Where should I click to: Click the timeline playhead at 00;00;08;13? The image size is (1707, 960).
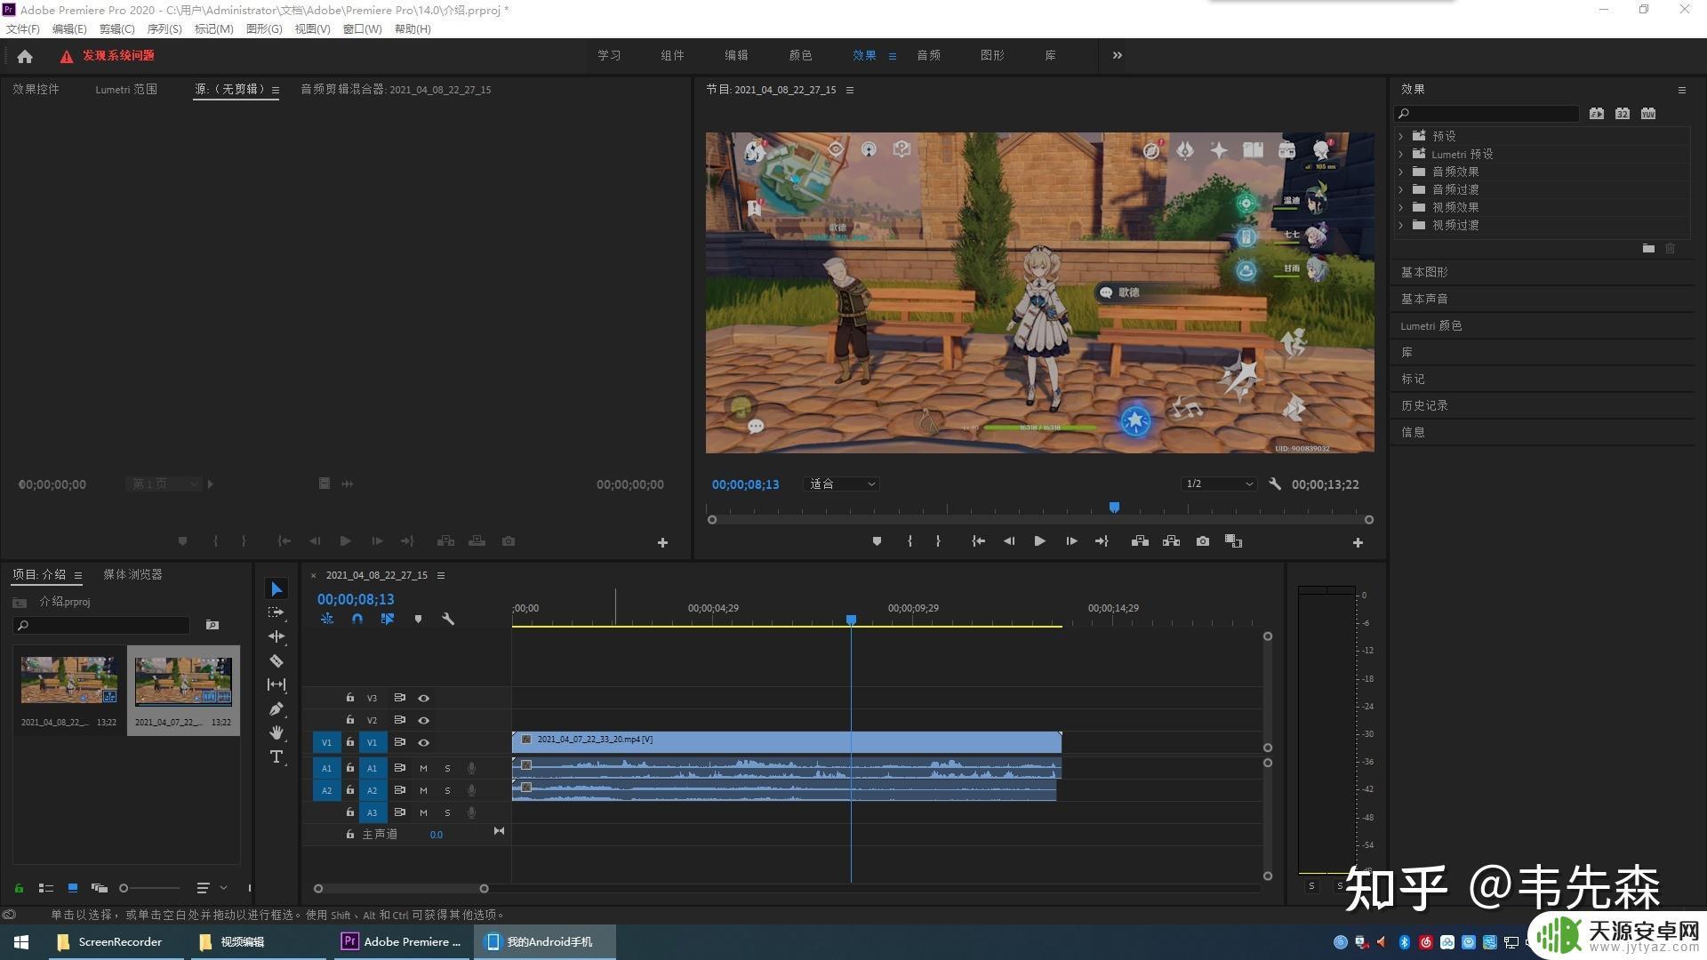(851, 620)
